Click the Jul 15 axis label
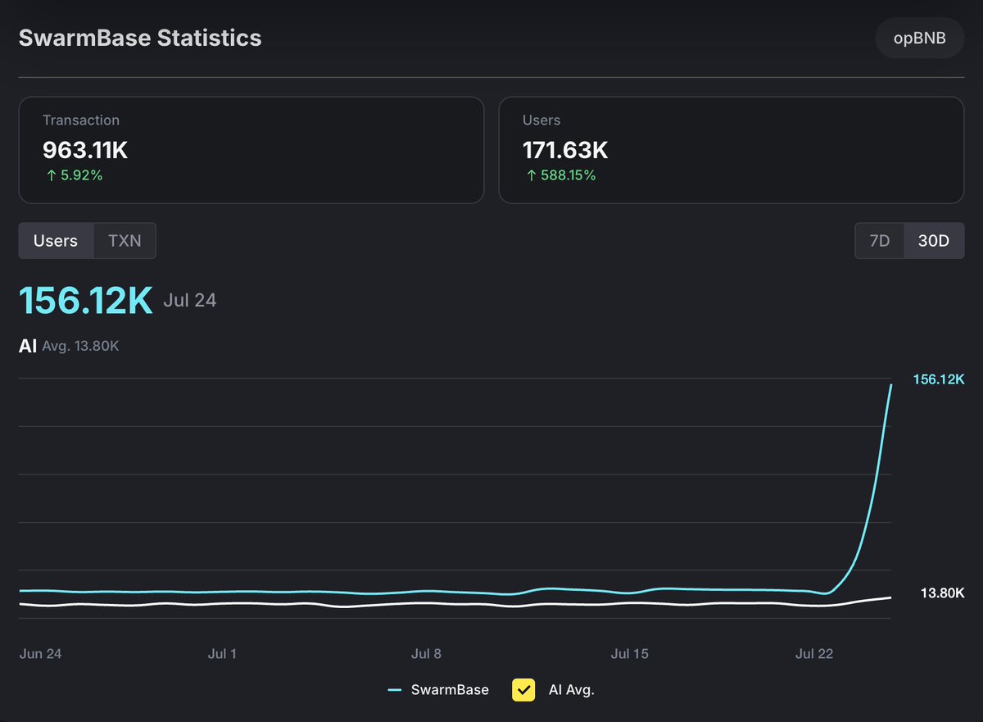The width and height of the screenshot is (983, 722). [629, 653]
